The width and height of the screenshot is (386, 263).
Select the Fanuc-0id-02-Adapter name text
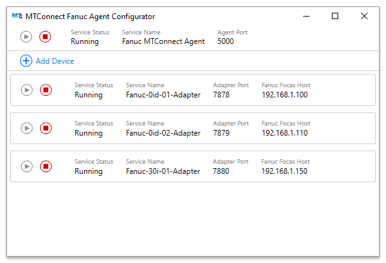[163, 133]
